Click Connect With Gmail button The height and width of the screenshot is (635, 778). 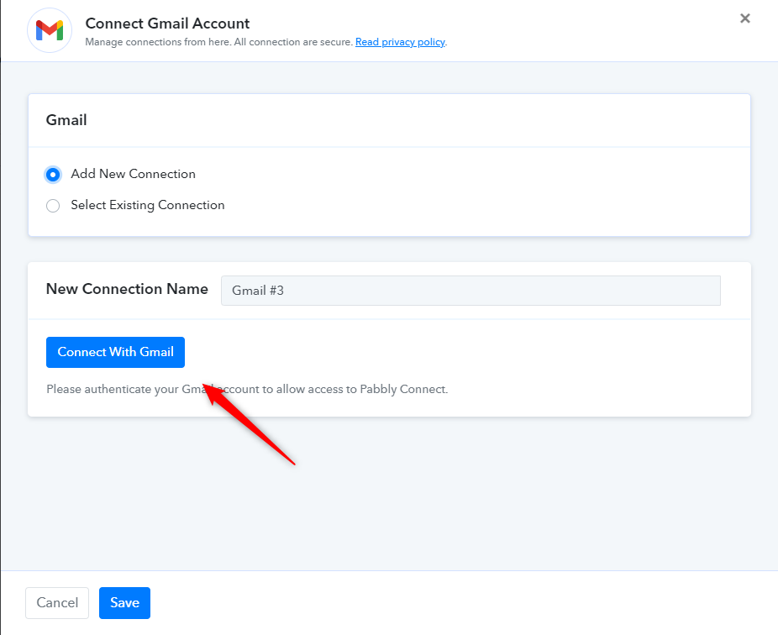(x=116, y=352)
